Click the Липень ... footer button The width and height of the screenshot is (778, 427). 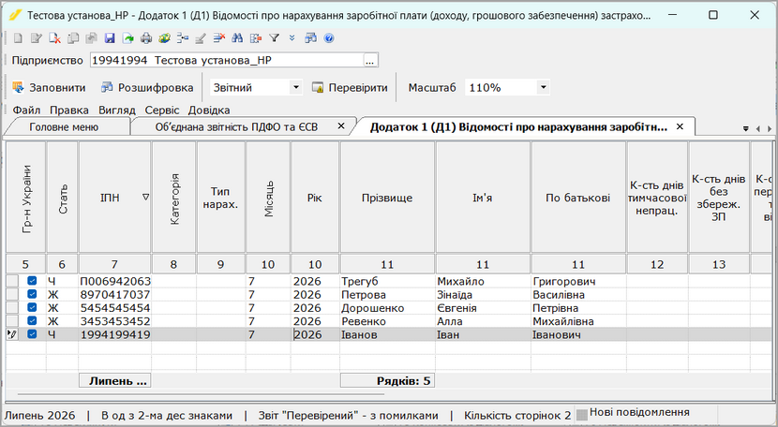[114, 381]
